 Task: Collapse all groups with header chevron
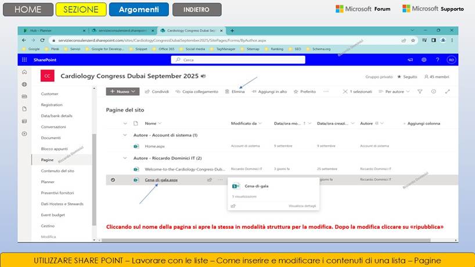click(x=125, y=124)
